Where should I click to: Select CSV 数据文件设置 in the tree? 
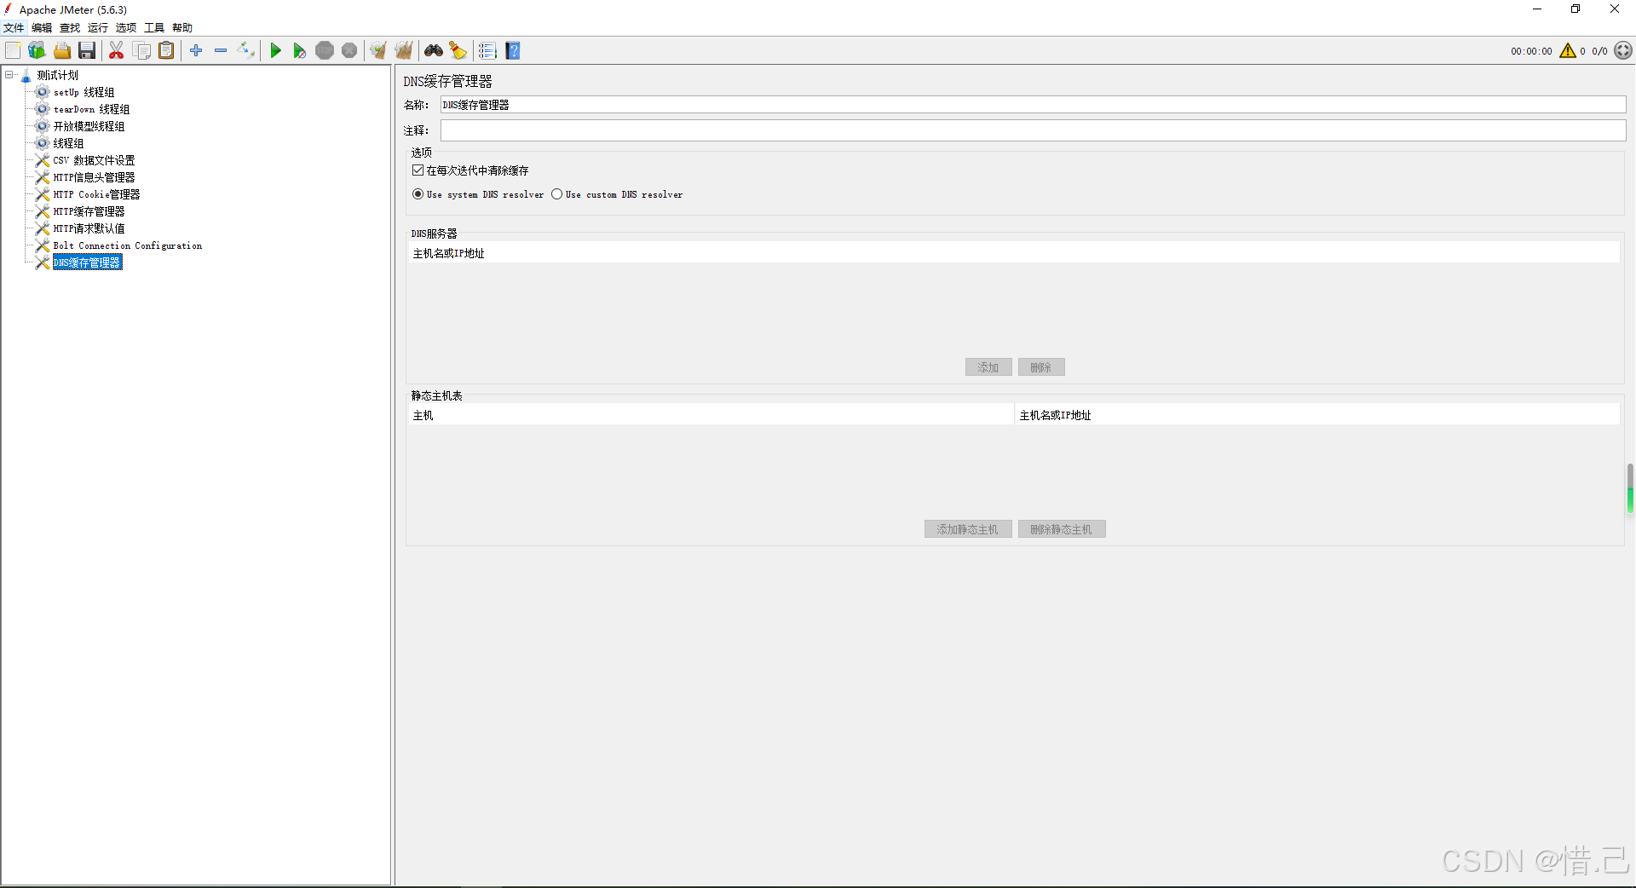(x=94, y=160)
